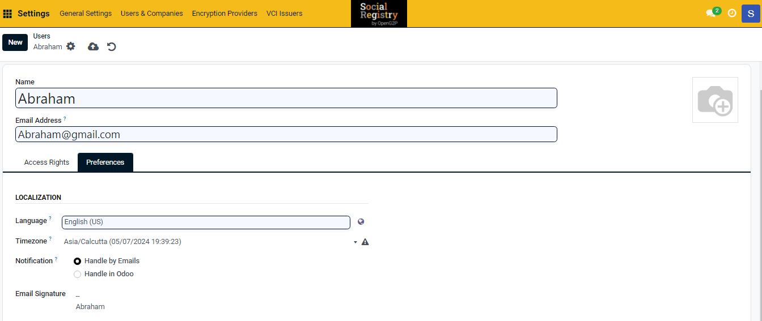Viewport: 762px width, 321px height.
Task: Open the user avatar S menu
Action: [x=751, y=13]
